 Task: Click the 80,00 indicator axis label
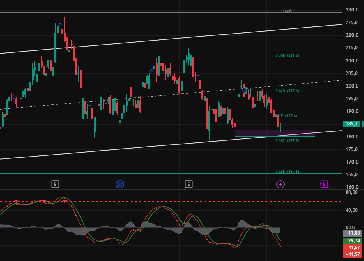click(351, 192)
